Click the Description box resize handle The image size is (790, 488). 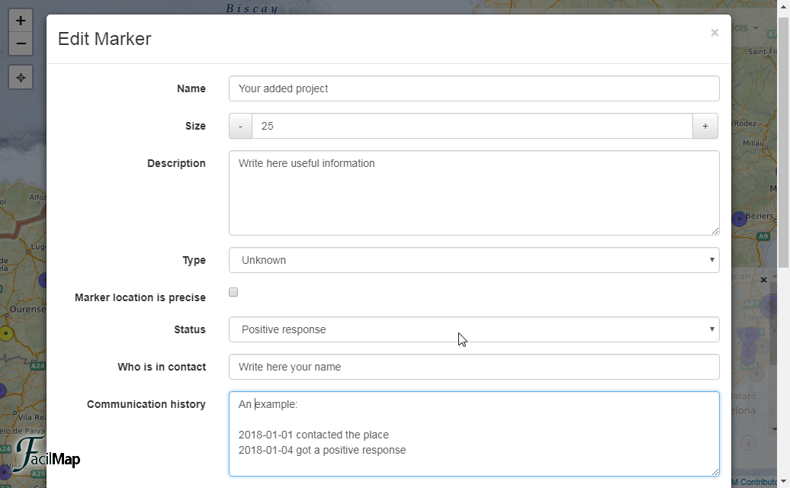tap(715, 231)
